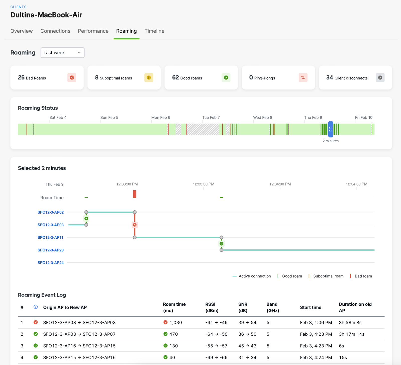This screenshot has height=365, width=401.
Task: Open the CLIENTS breadcrumb link
Action: point(18,7)
